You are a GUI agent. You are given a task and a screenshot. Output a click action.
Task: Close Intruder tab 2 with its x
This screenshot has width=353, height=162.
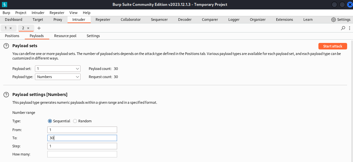pos(28,28)
